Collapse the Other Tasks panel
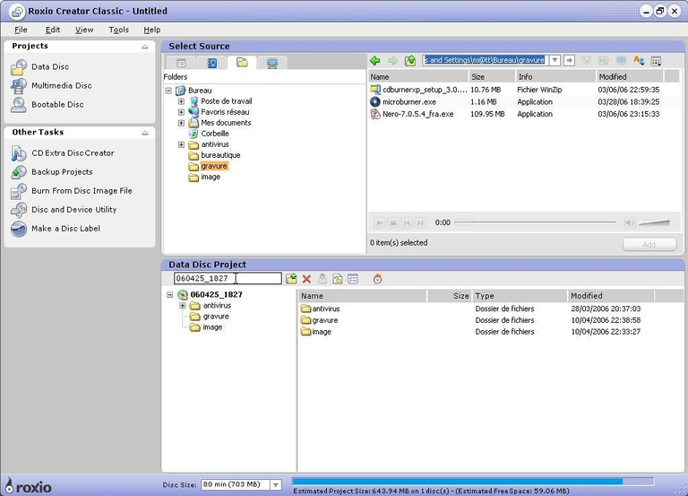 pyautogui.click(x=145, y=133)
